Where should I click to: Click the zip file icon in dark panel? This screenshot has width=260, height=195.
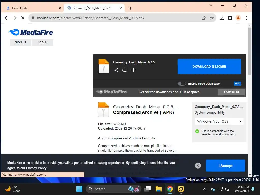[104, 66]
